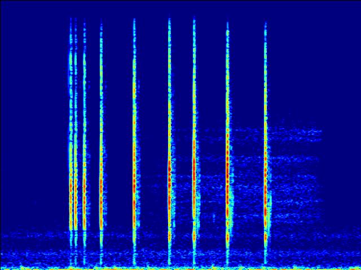Click the seventh vertical burst from left
This screenshot has width=361, height=270.
coord(194,141)
